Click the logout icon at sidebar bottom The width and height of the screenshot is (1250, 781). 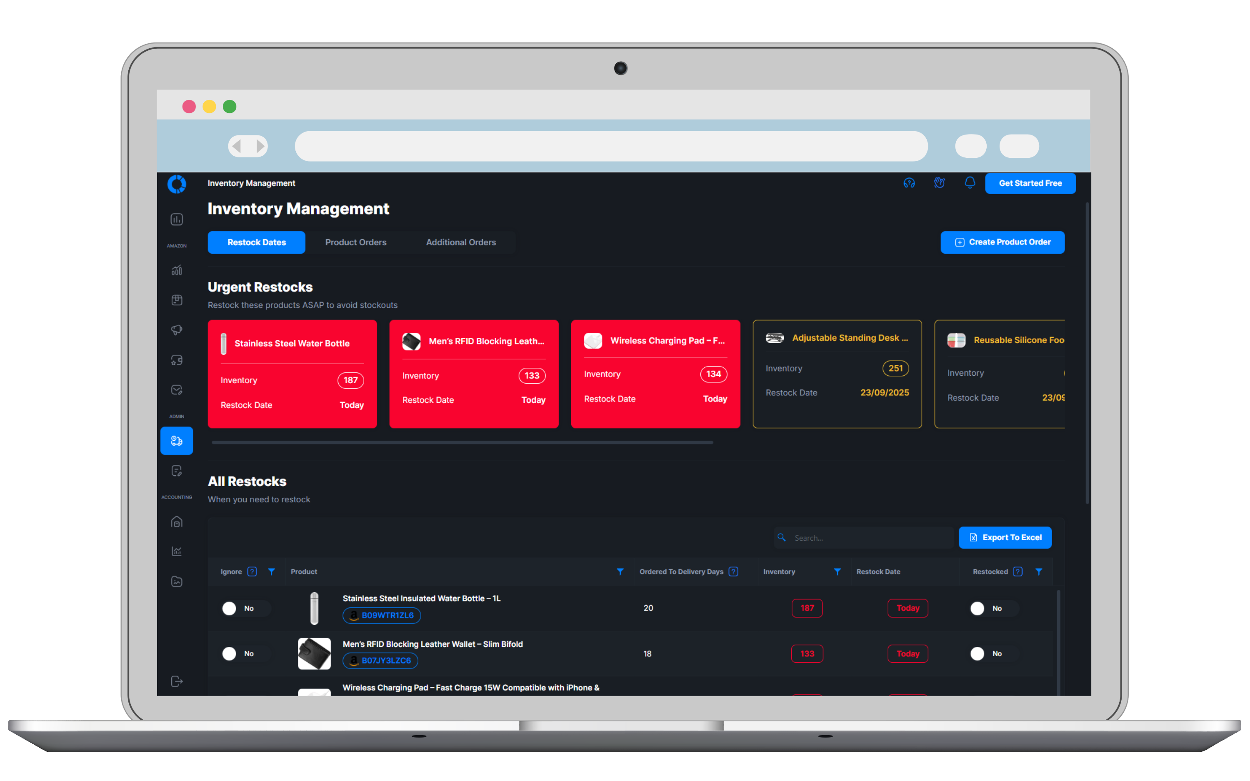pos(177,681)
